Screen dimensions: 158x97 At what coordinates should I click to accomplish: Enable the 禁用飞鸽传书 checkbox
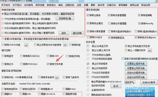pos(64,77)
